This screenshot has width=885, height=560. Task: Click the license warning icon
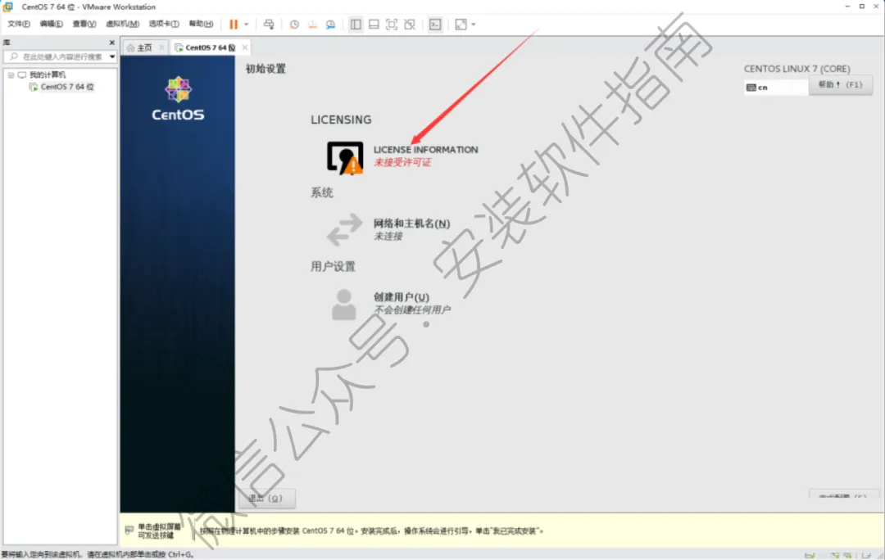(345, 158)
